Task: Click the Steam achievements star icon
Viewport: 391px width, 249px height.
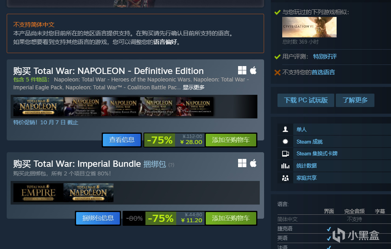Action: 285,142
